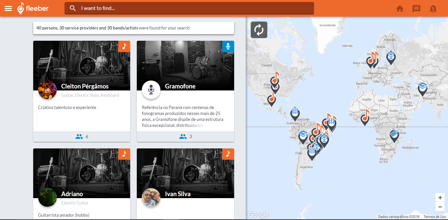This screenshot has height=220, width=448.
Task: Open Adriano's profile avatar
Action: [x=47, y=197]
